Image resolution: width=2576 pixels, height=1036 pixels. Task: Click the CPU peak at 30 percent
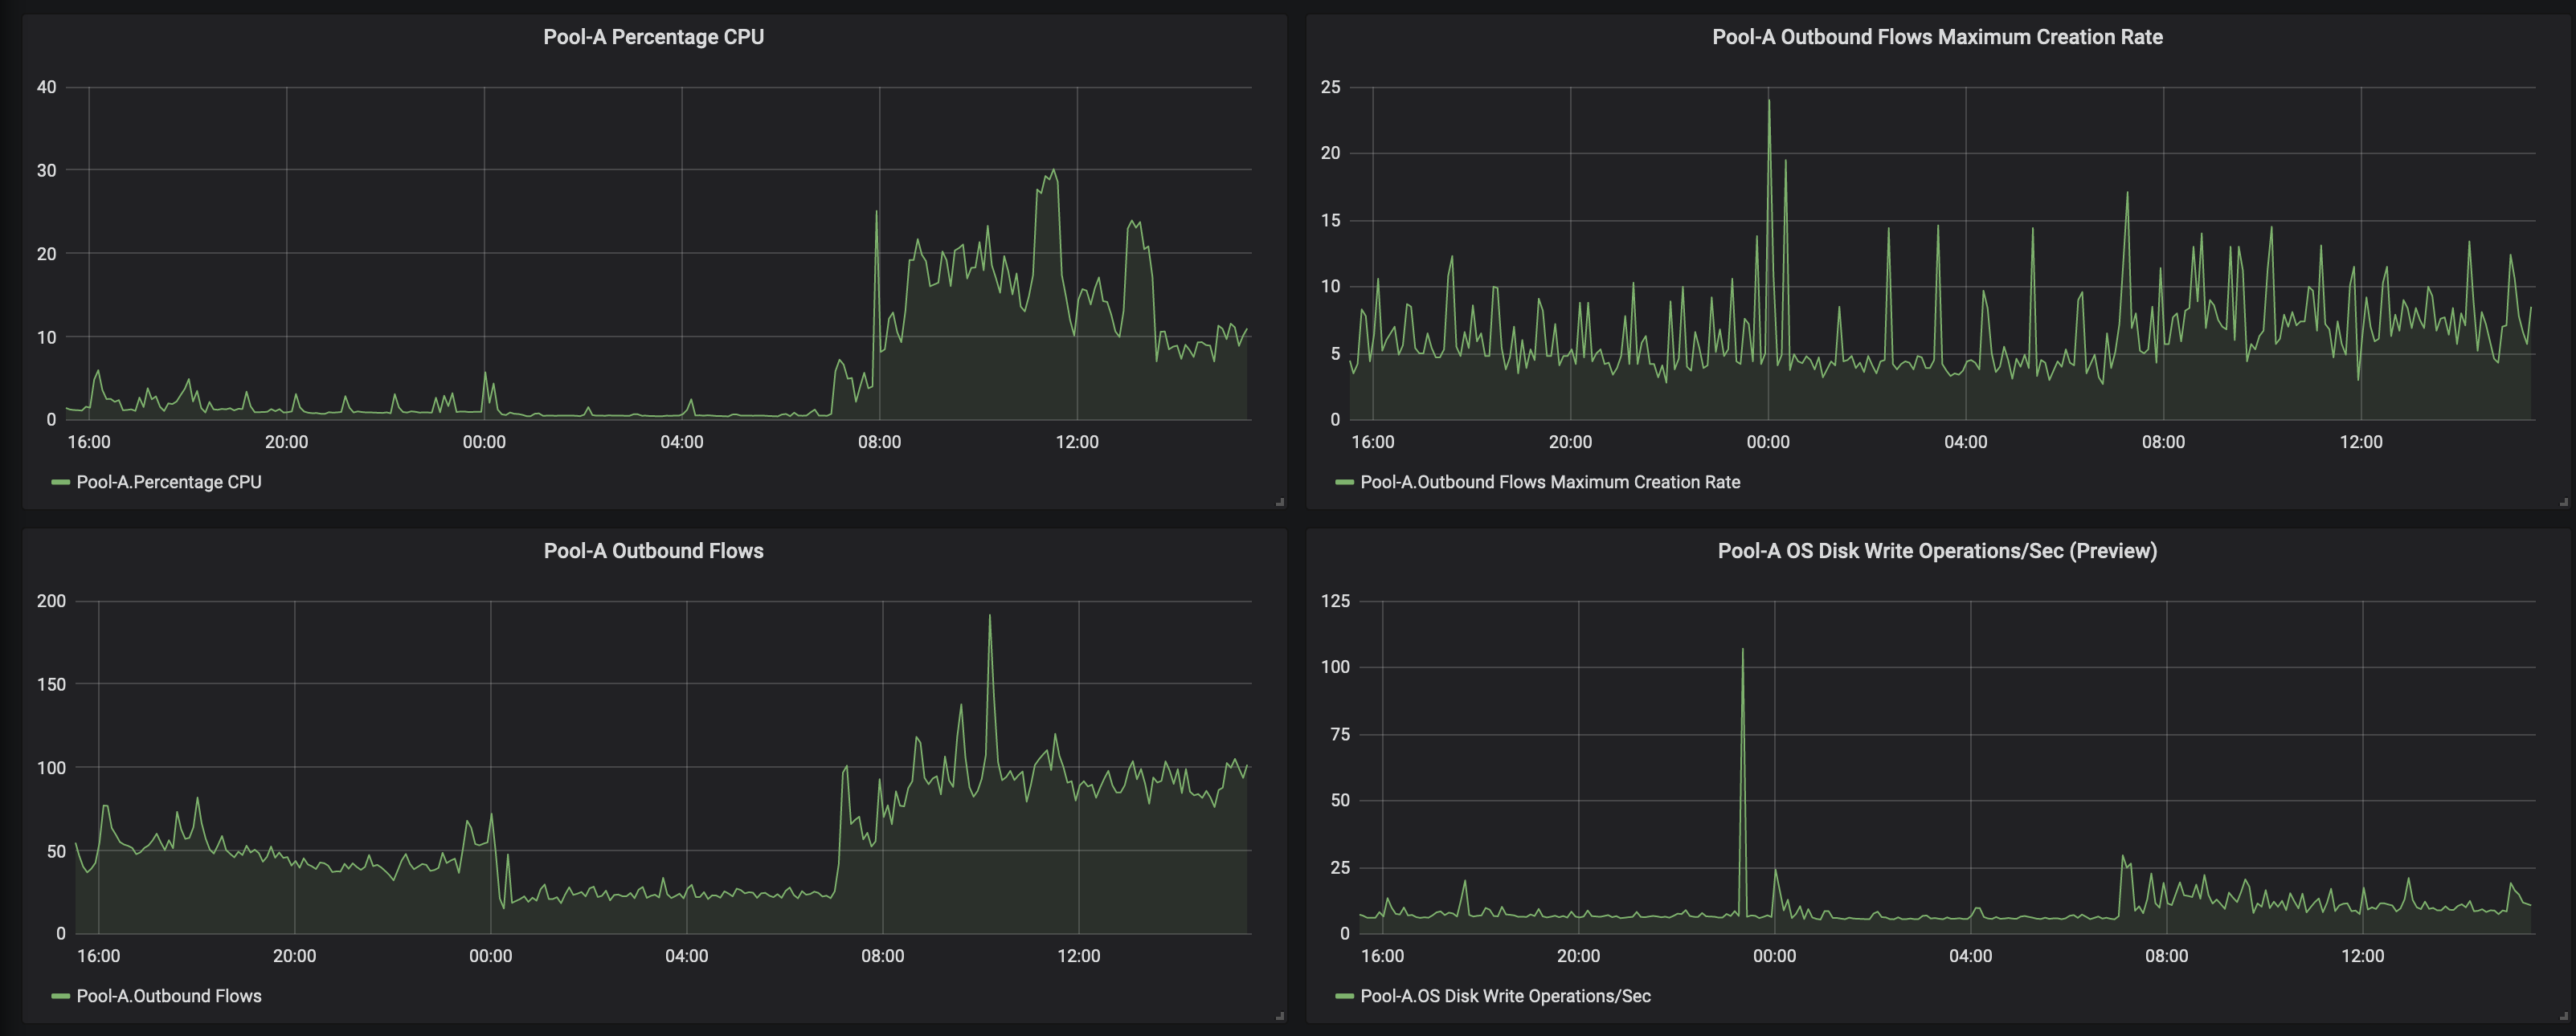pyautogui.click(x=1053, y=171)
